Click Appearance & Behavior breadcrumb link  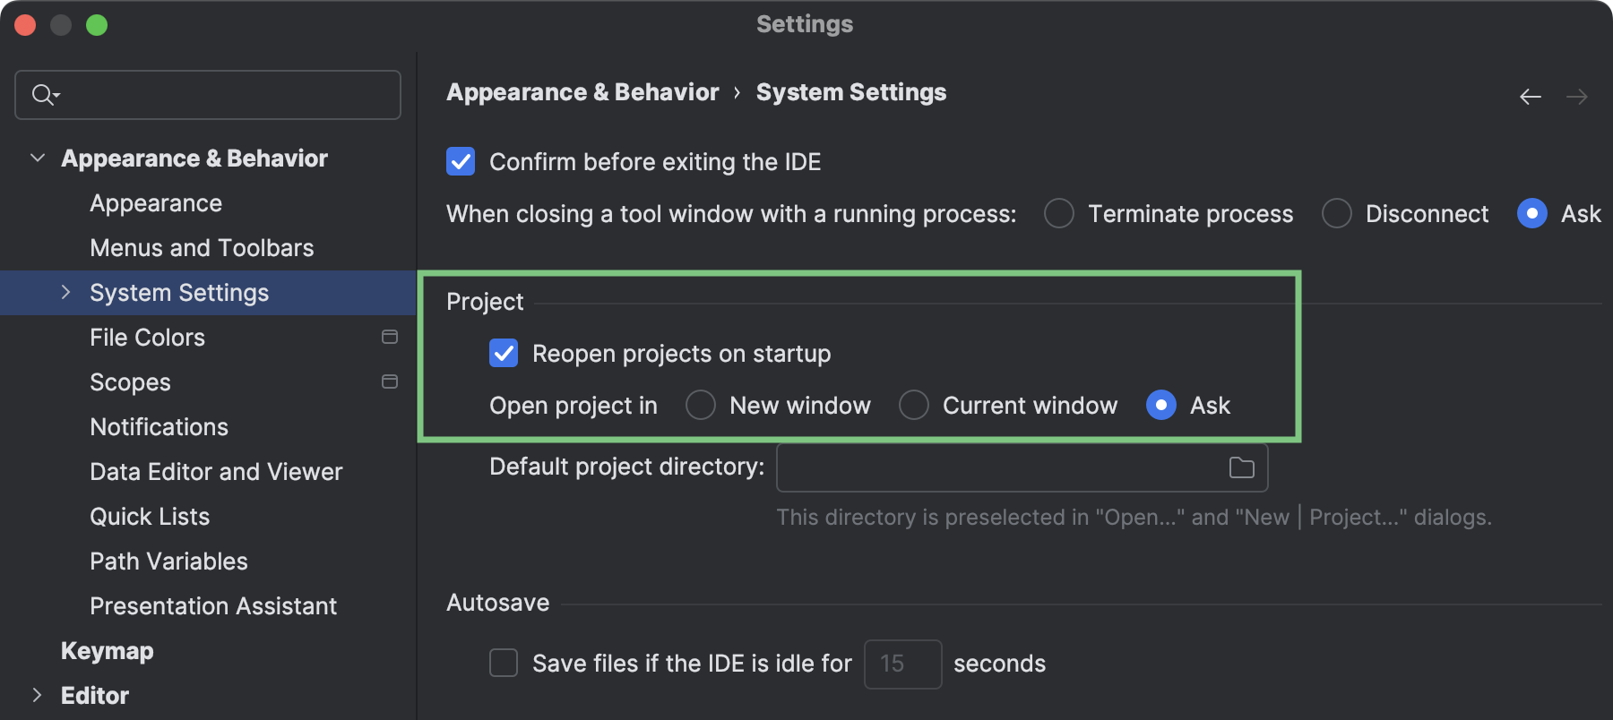coord(582,92)
